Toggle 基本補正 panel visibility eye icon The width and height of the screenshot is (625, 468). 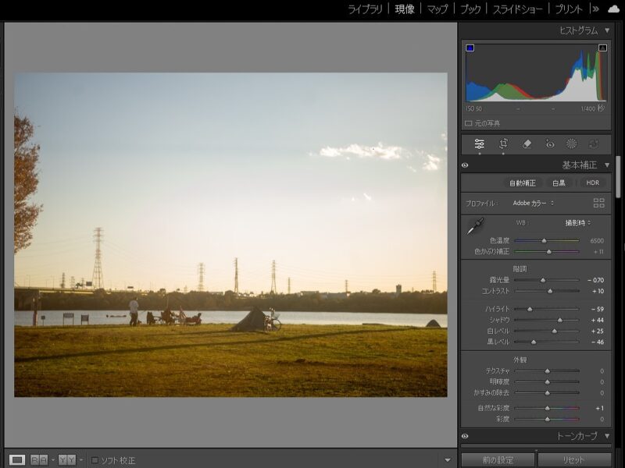pyautogui.click(x=465, y=165)
